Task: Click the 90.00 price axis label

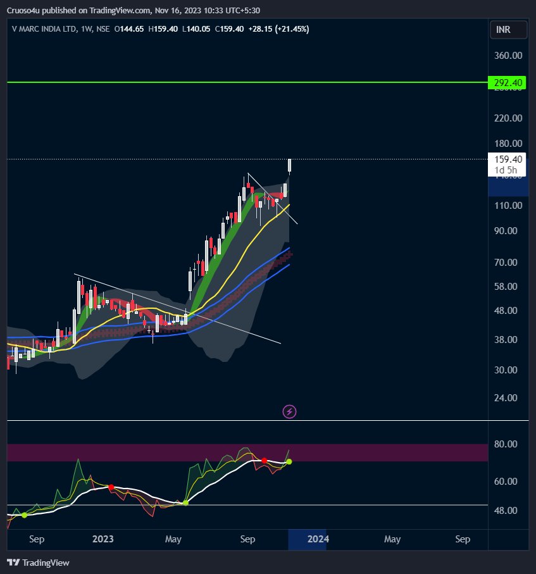Action: [x=506, y=231]
